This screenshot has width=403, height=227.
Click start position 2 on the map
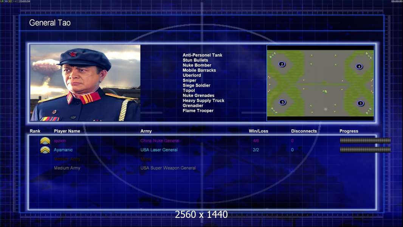point(282,64)
